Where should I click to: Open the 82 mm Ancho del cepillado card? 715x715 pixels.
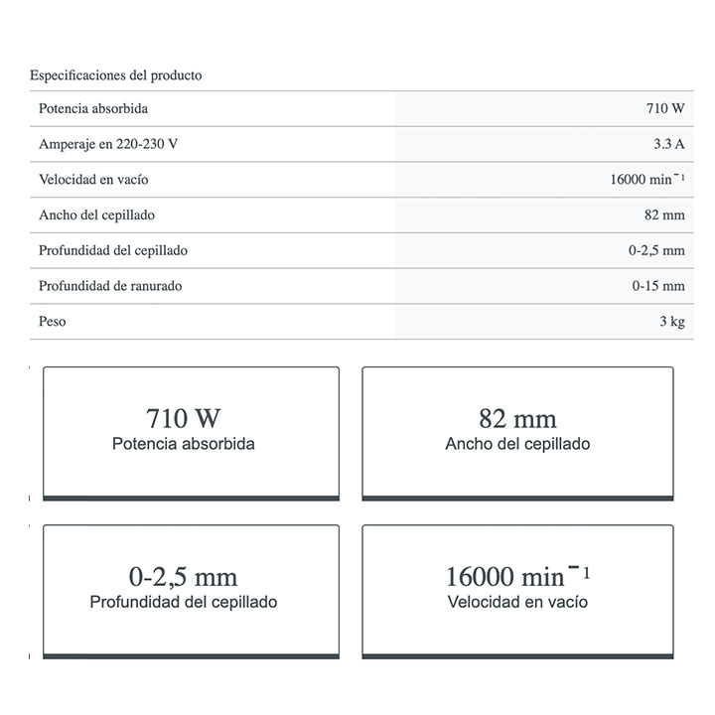[x=517, y=430]
